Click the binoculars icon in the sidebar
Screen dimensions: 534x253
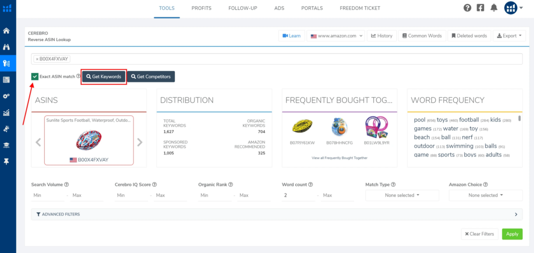click(7, 47)
